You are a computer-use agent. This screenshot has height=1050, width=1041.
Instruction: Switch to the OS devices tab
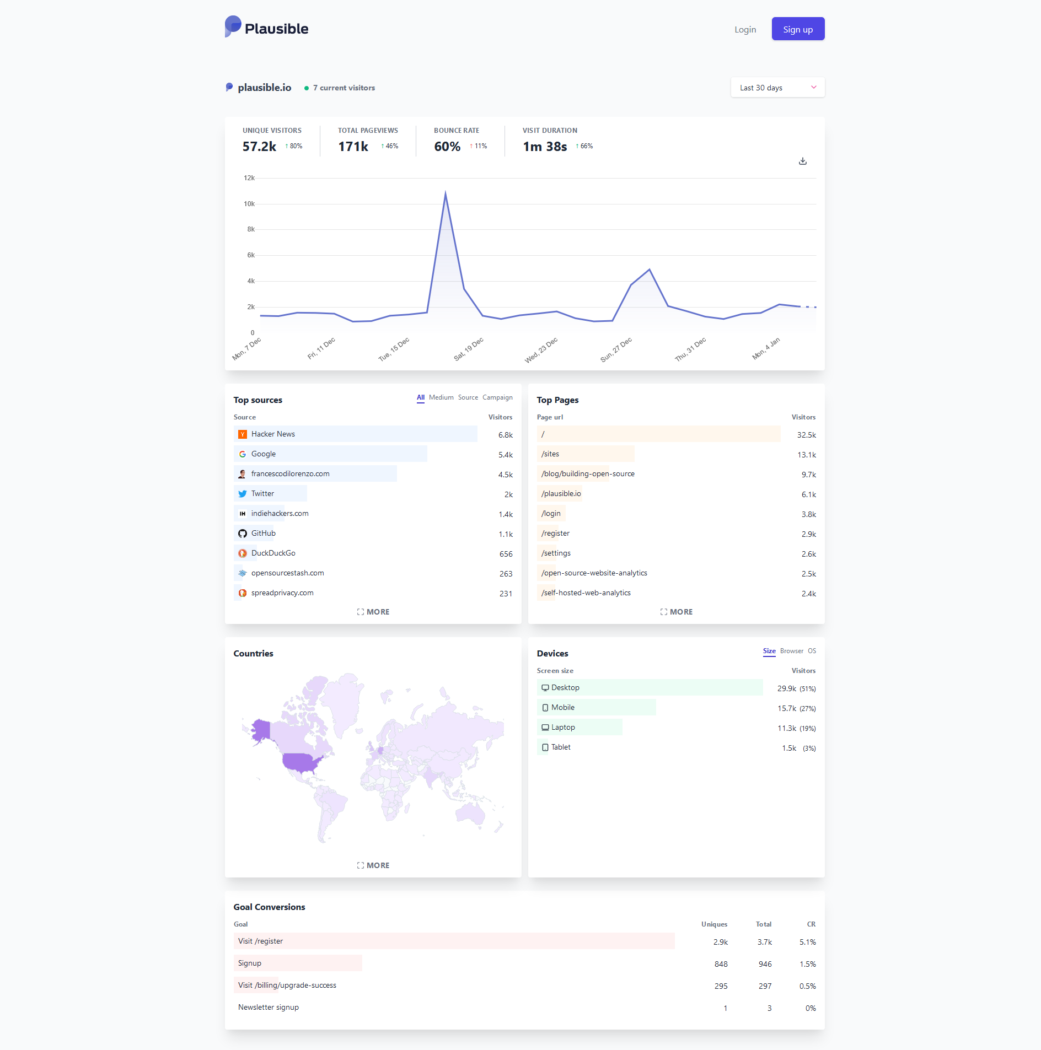click(x=812, y=651)
